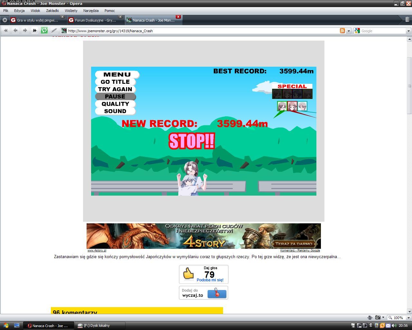Click the 'Podoba mi się!' link
Screen dimensions: 412x330
tap(210, 280)
